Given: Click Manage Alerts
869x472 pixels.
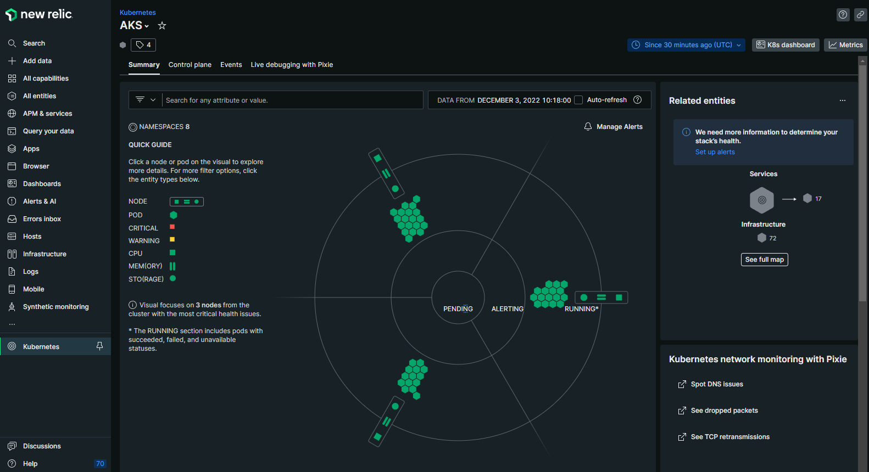Looking at the screenshot, I should click(x=613, y=127).
